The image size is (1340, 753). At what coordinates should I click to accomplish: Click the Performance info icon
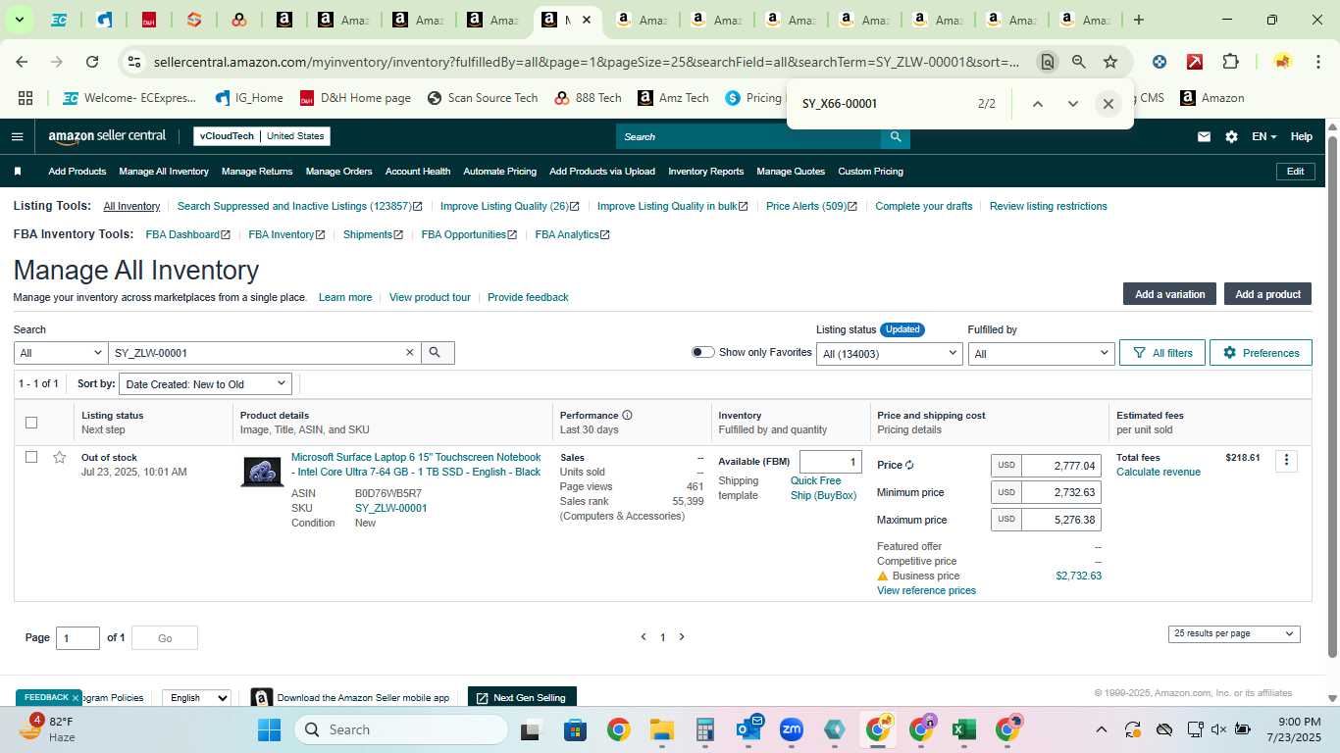point(627,415)
